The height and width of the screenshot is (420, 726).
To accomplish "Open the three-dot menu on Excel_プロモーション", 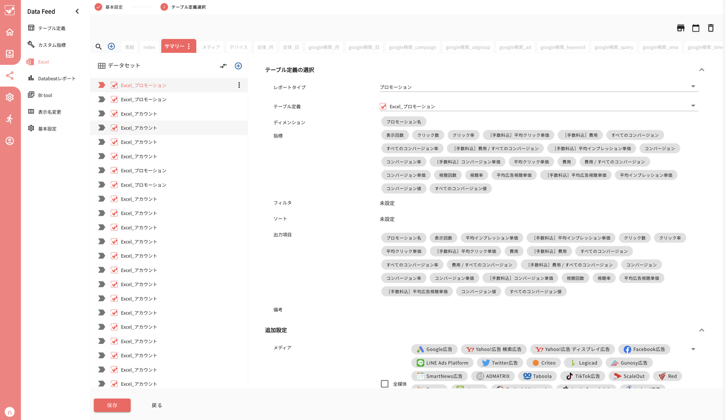I will pyautogui.click(x=239, y=85).
